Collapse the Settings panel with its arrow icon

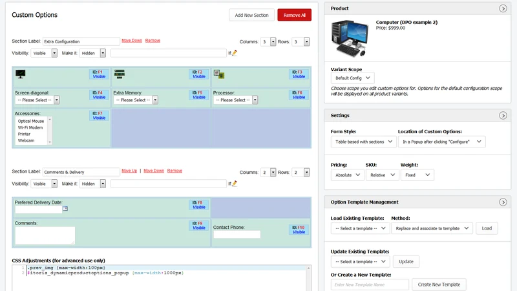pos(503,116)
